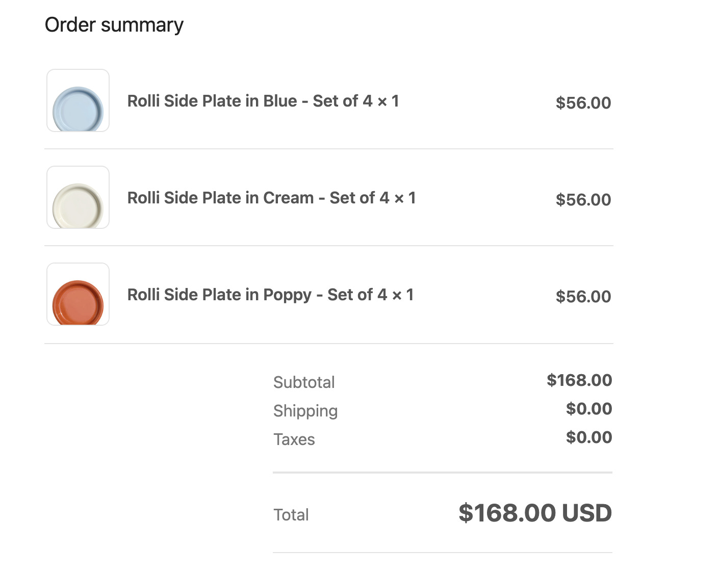Select the $168.00 subtotal amount

579,380
